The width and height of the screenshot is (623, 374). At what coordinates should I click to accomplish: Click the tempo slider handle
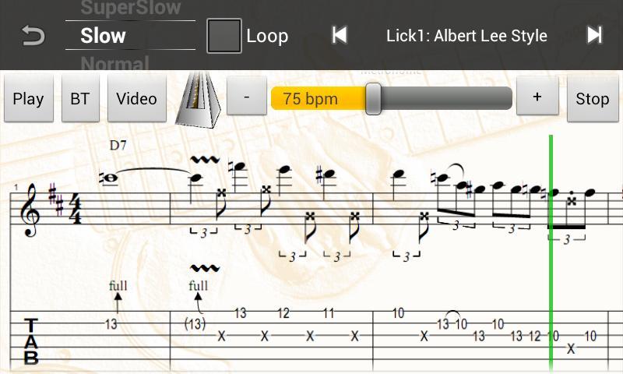click(373, 99)
